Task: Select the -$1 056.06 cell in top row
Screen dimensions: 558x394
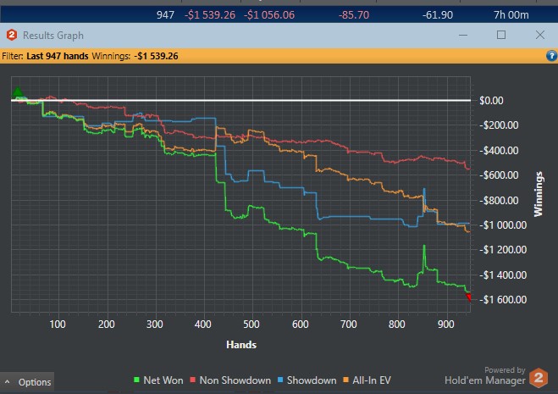Action: [269, 15]
